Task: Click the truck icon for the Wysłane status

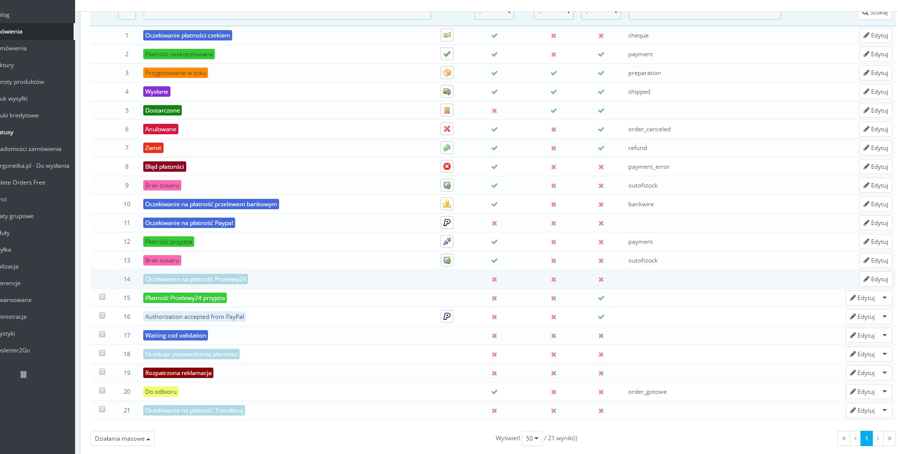Action: 447,91
